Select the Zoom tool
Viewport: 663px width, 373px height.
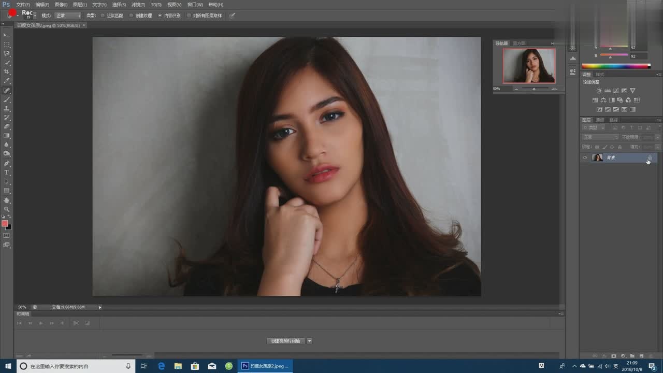click(x=7, y=209)
